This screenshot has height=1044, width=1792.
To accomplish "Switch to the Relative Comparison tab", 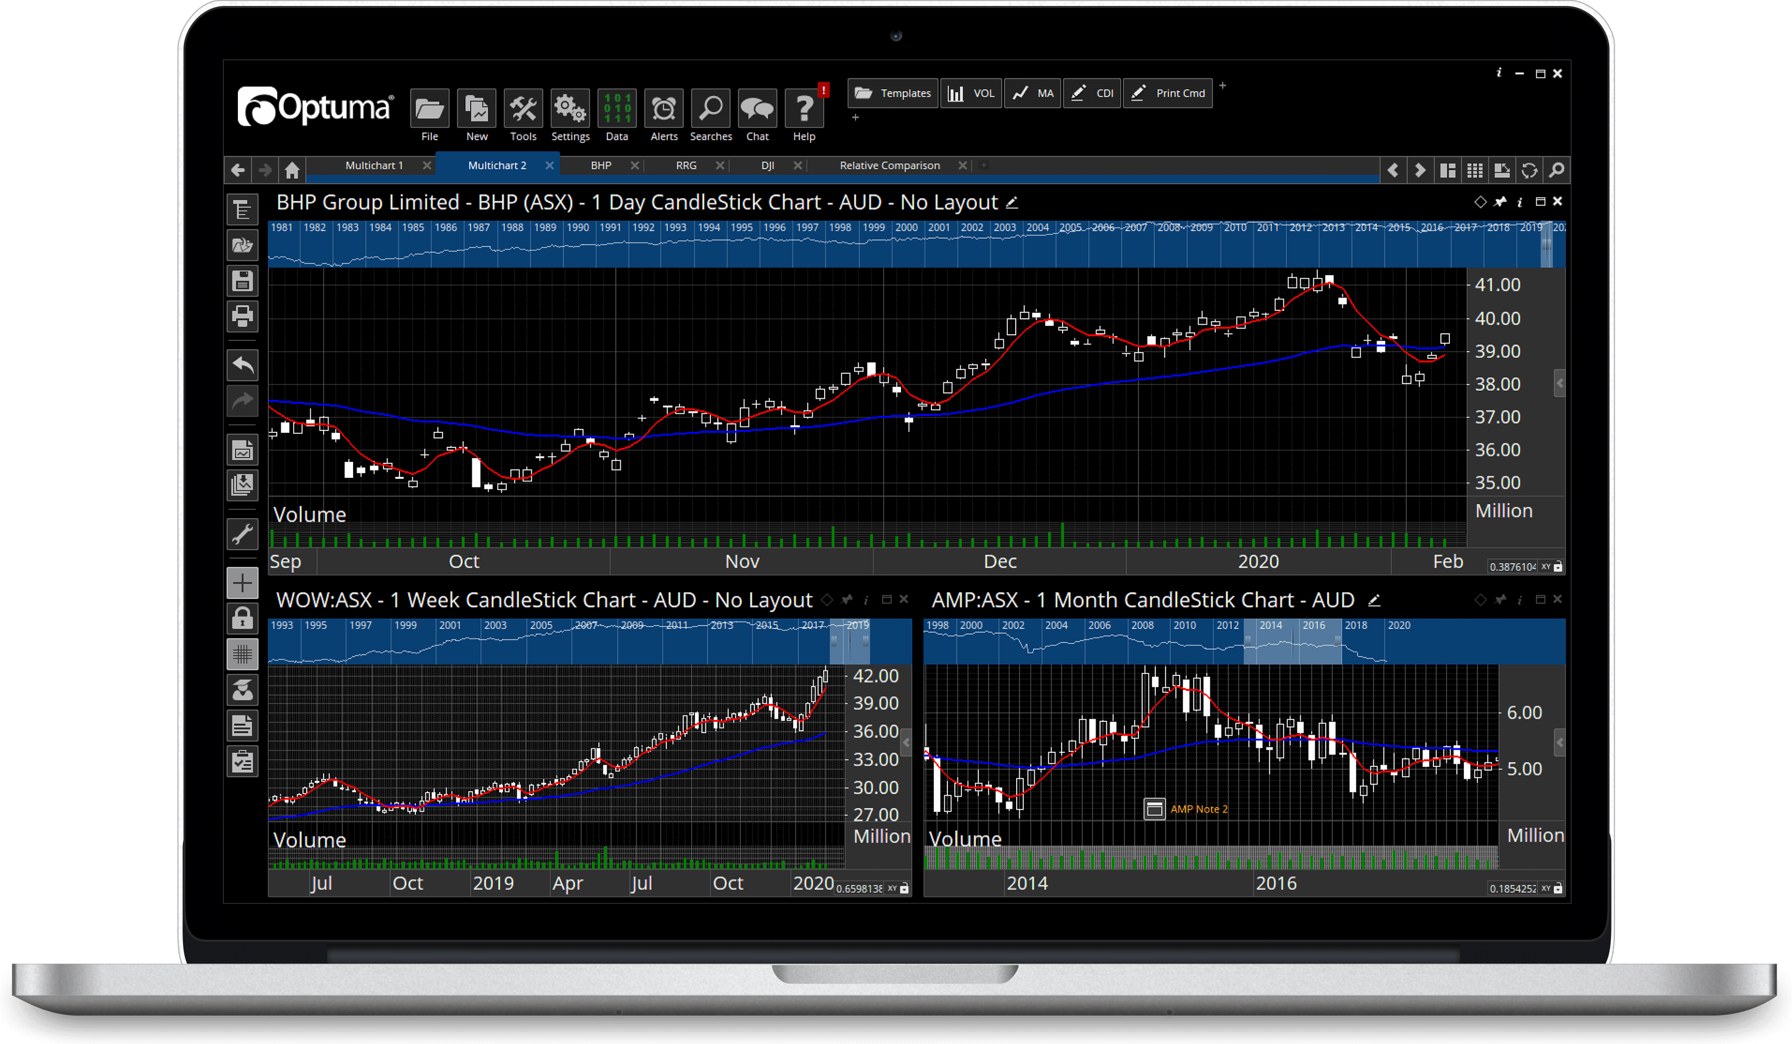I will pos(889,165).
